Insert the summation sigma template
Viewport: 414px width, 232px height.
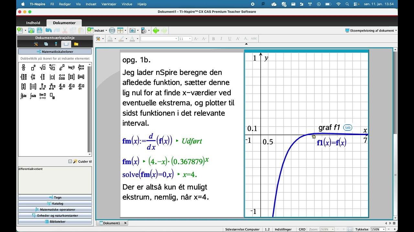coord(42,86)
